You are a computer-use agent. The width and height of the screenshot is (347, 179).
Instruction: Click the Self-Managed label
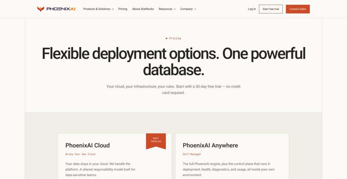192,154
